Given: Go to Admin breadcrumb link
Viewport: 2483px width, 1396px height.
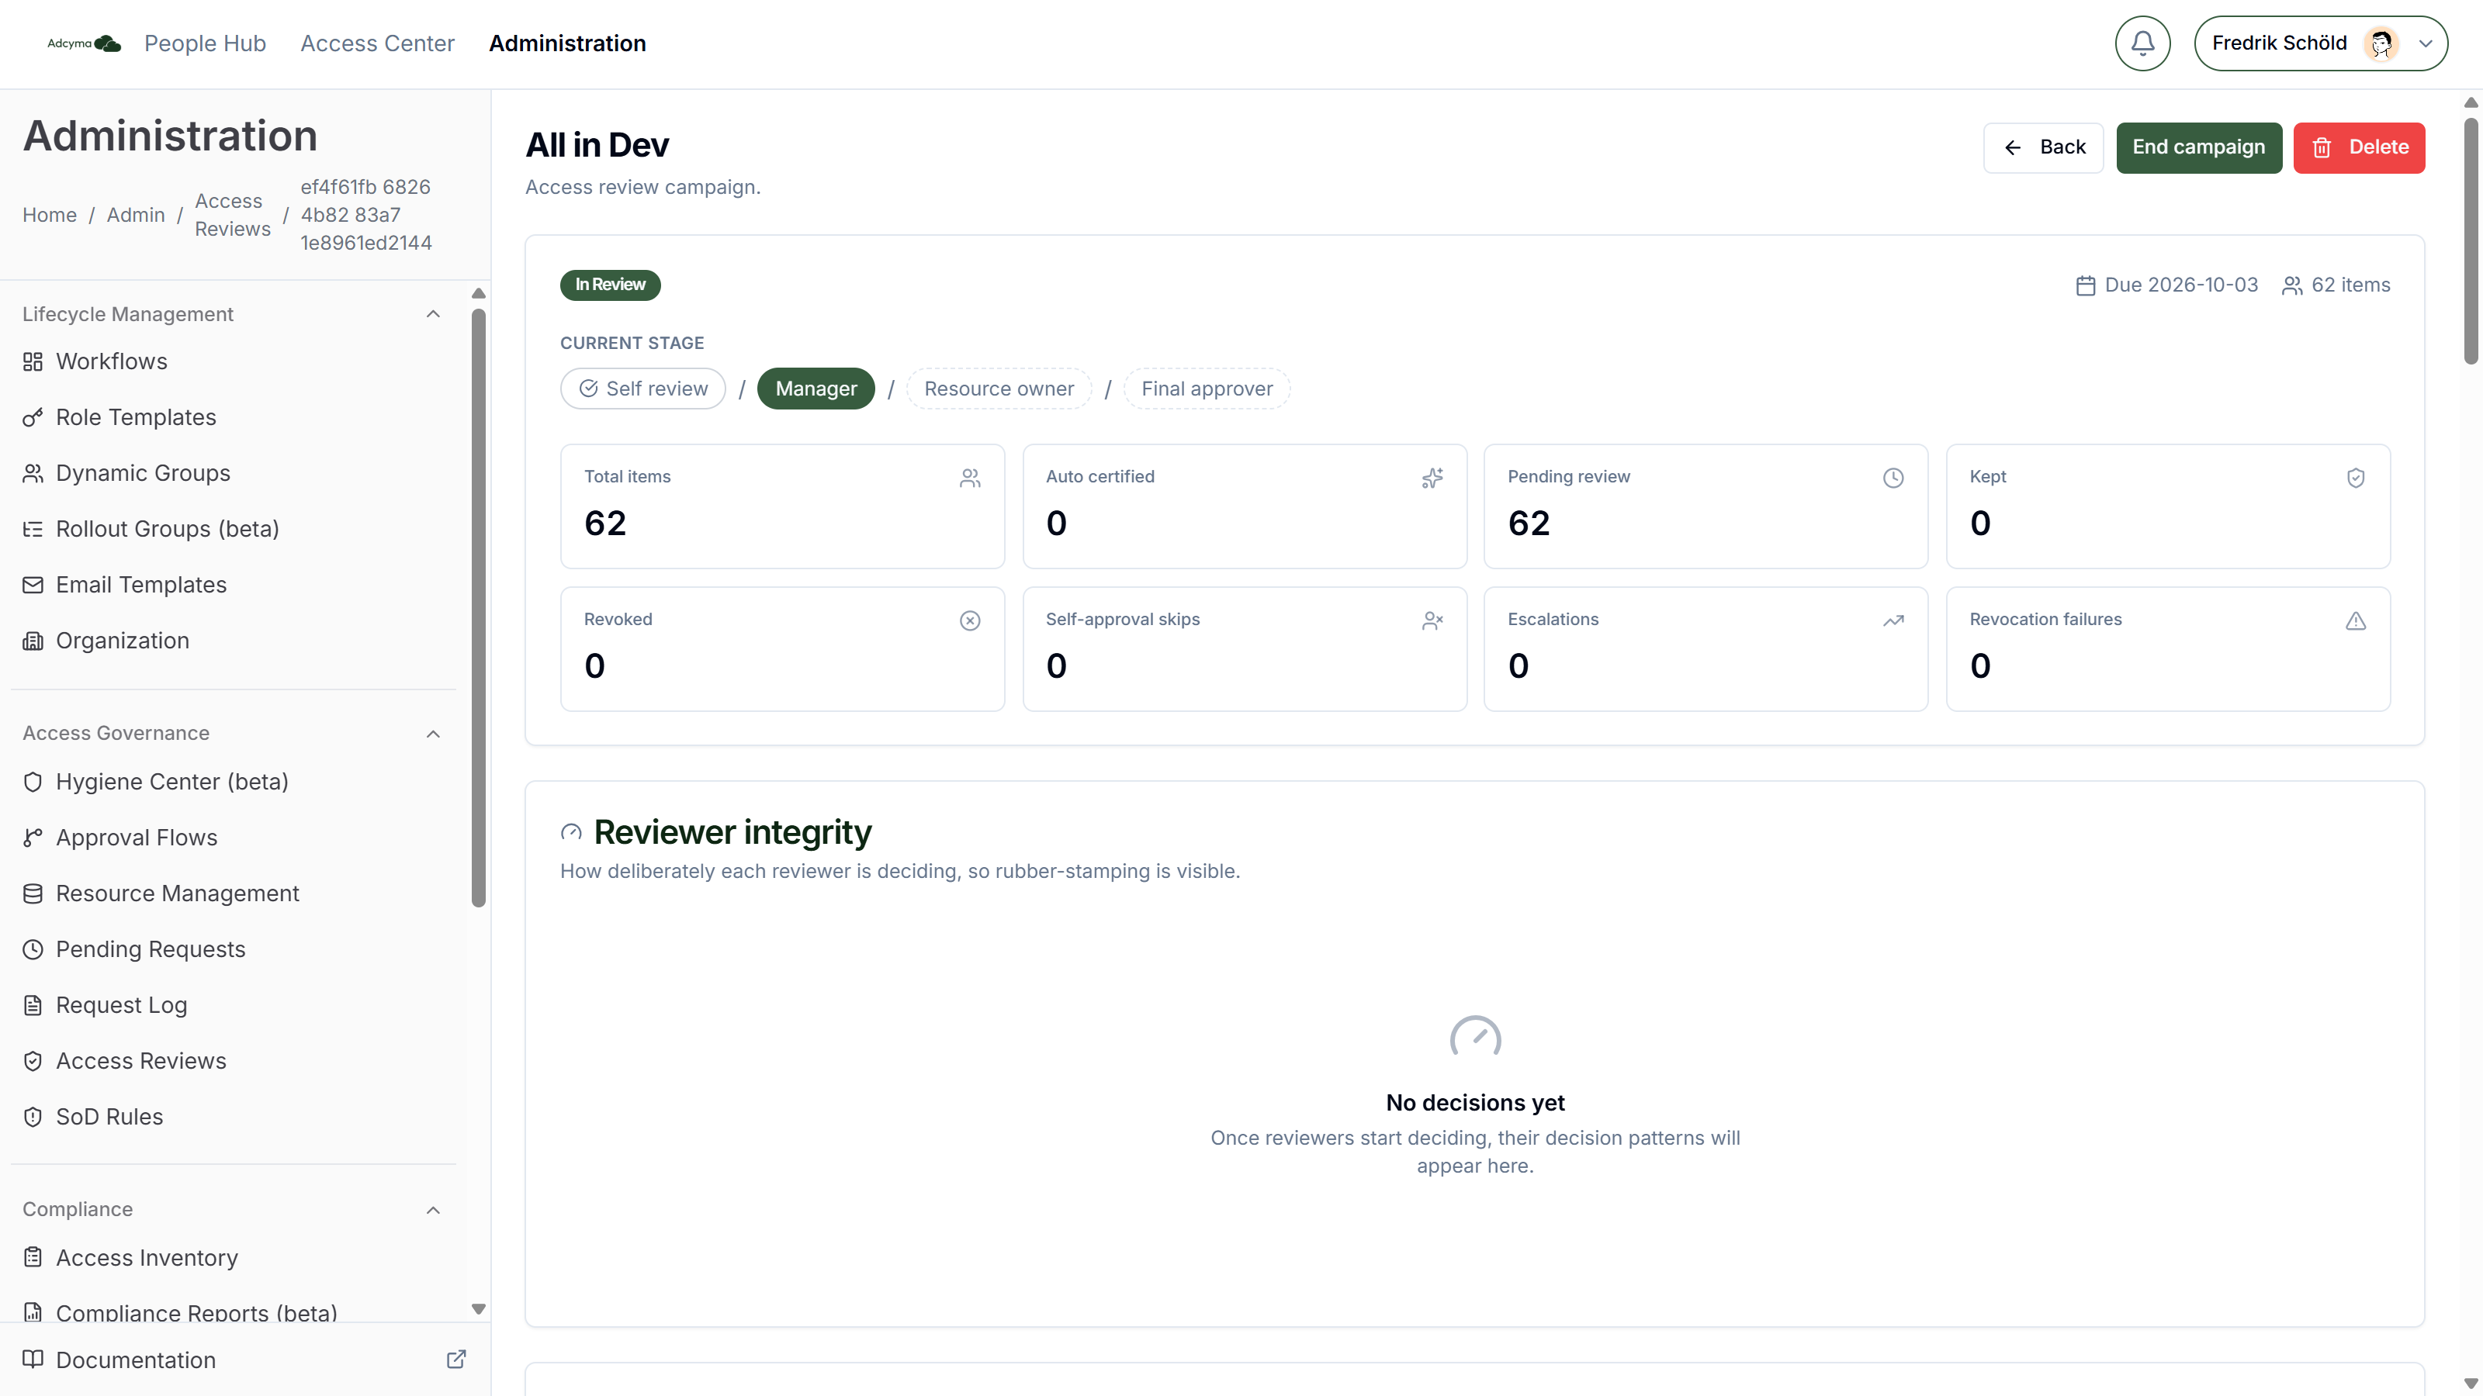Looking at the screenshot, I should click(x=135, y=215).
